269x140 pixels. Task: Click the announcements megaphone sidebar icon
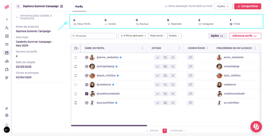pyautogui.click(x=7, y=108)
